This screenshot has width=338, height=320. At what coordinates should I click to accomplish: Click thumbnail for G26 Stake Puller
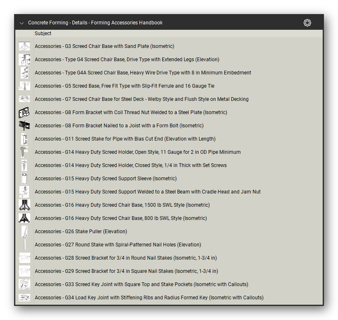click(x=24, y=232)
